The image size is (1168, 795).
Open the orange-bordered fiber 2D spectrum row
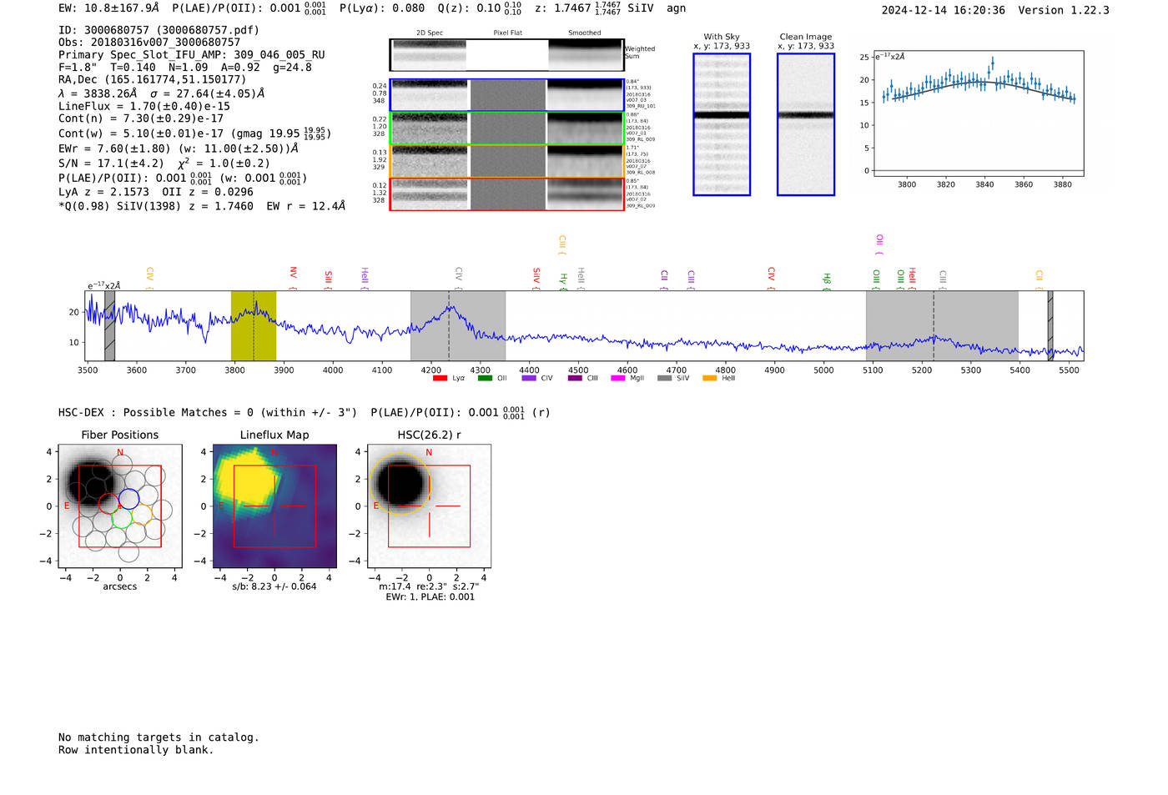coord(506,161)
